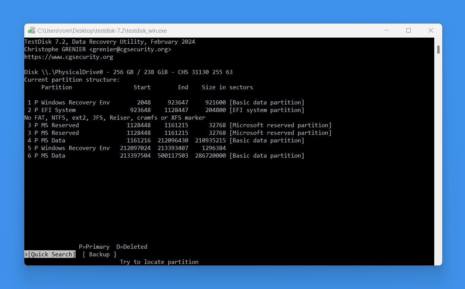
Task: Select the EFI System partition row
Action: pos(166,110)
